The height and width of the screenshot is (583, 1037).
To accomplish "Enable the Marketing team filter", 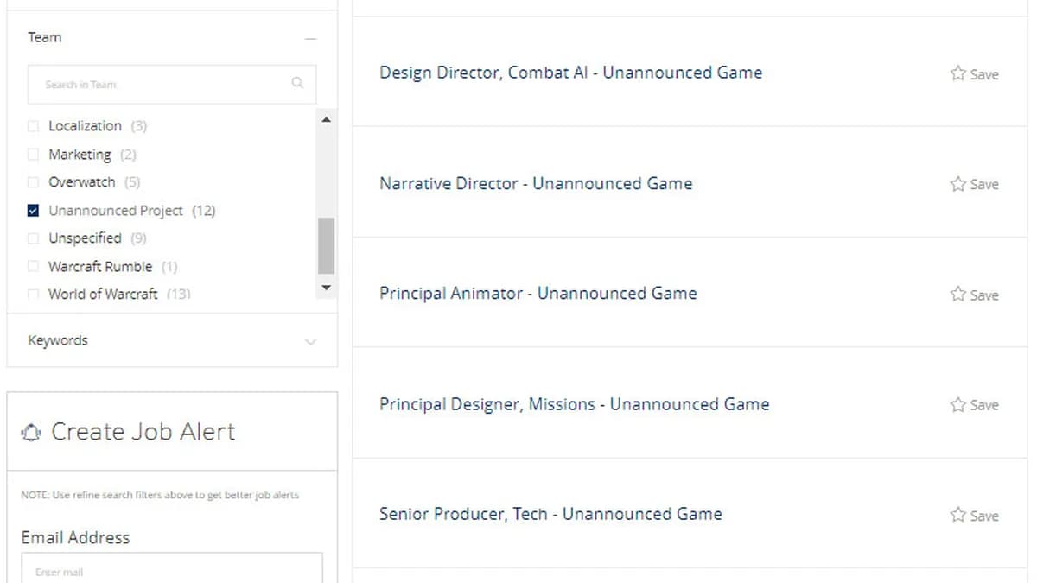I will coord(33,154).
